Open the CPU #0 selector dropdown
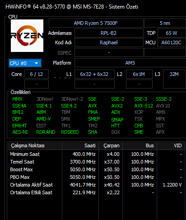The width and height of the screenshot is (186, 220). coord(25,63)
